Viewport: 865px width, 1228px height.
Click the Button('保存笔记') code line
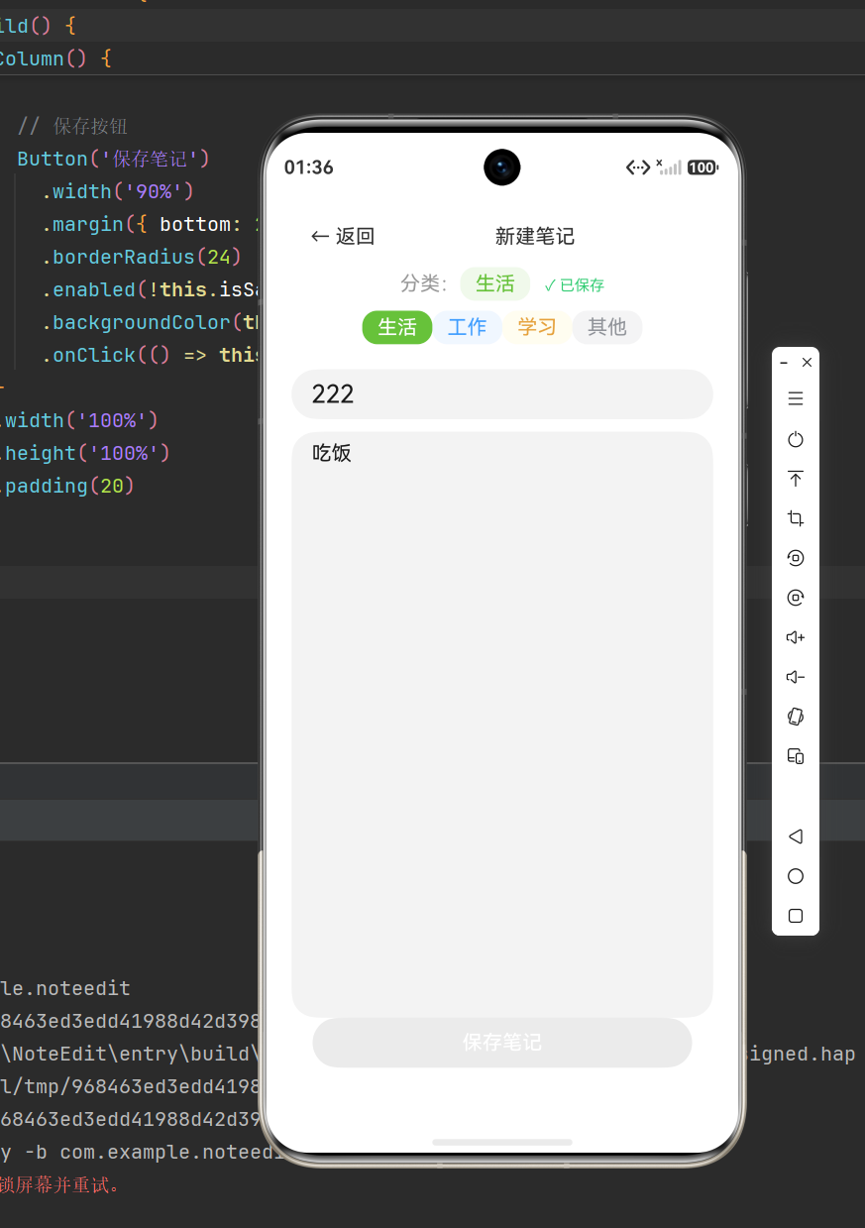pyautogui.click(x=114, y=159)
